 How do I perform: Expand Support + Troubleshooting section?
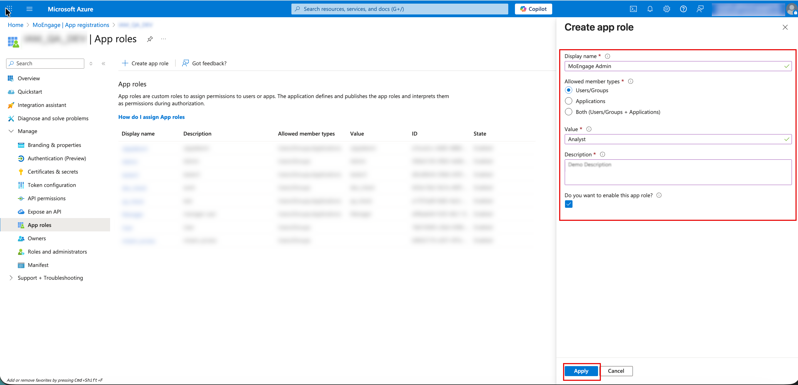click(11, 277)
